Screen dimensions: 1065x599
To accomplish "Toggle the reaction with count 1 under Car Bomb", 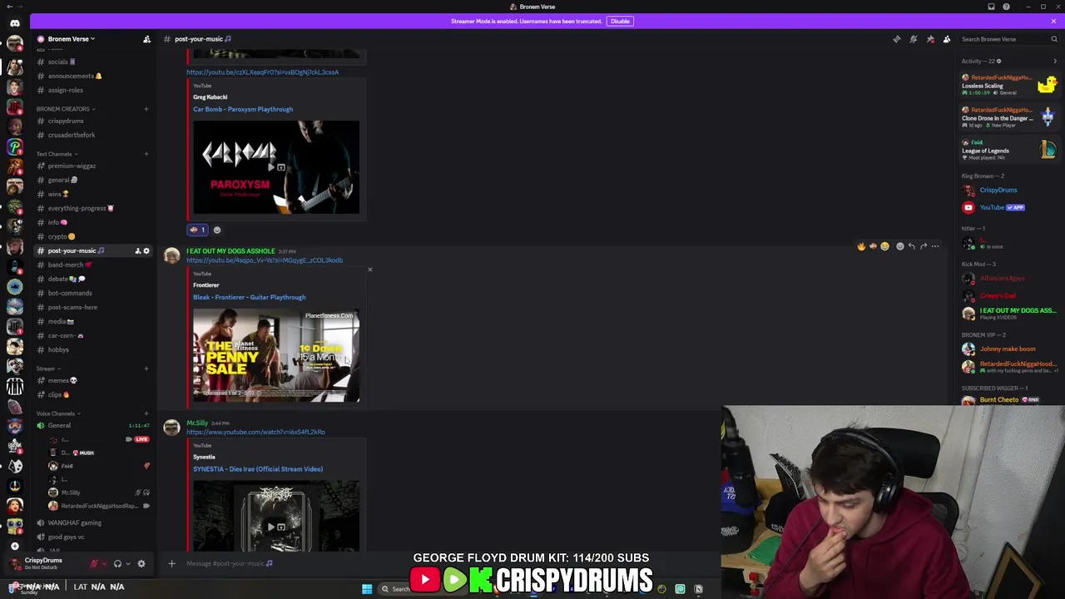I will coord(197,230).
